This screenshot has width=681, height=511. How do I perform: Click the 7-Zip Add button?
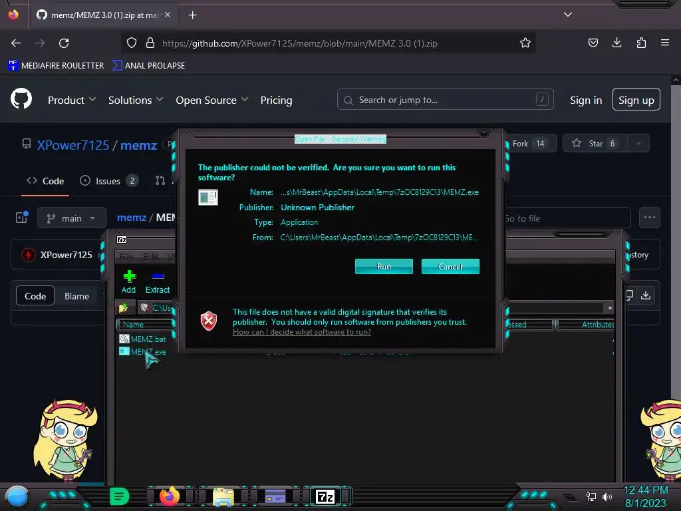click(128, 282)
